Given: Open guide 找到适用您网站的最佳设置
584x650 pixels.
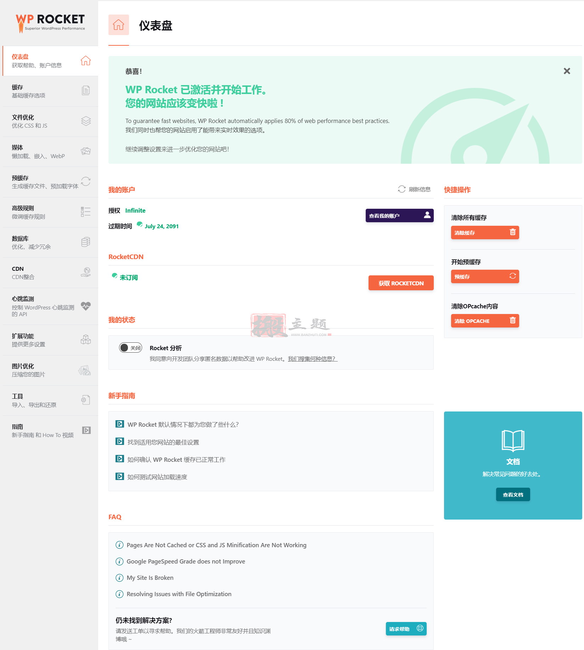Looking at the screenshot, I should (x=163, y=442).
